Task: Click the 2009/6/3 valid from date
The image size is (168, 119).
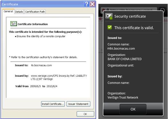Action: [x=35, y=86]
